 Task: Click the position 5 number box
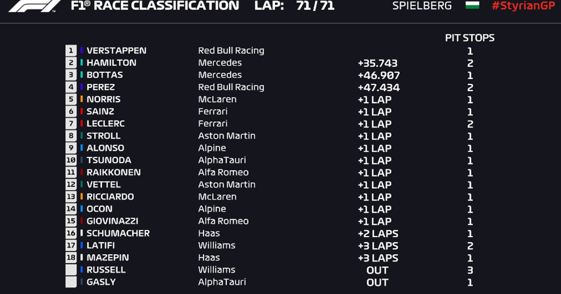click(71, 99)
